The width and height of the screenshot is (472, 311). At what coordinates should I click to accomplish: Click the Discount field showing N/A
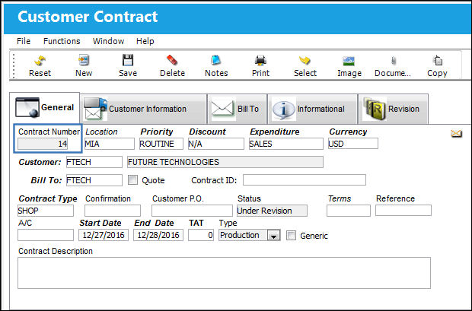click(216, 144)
